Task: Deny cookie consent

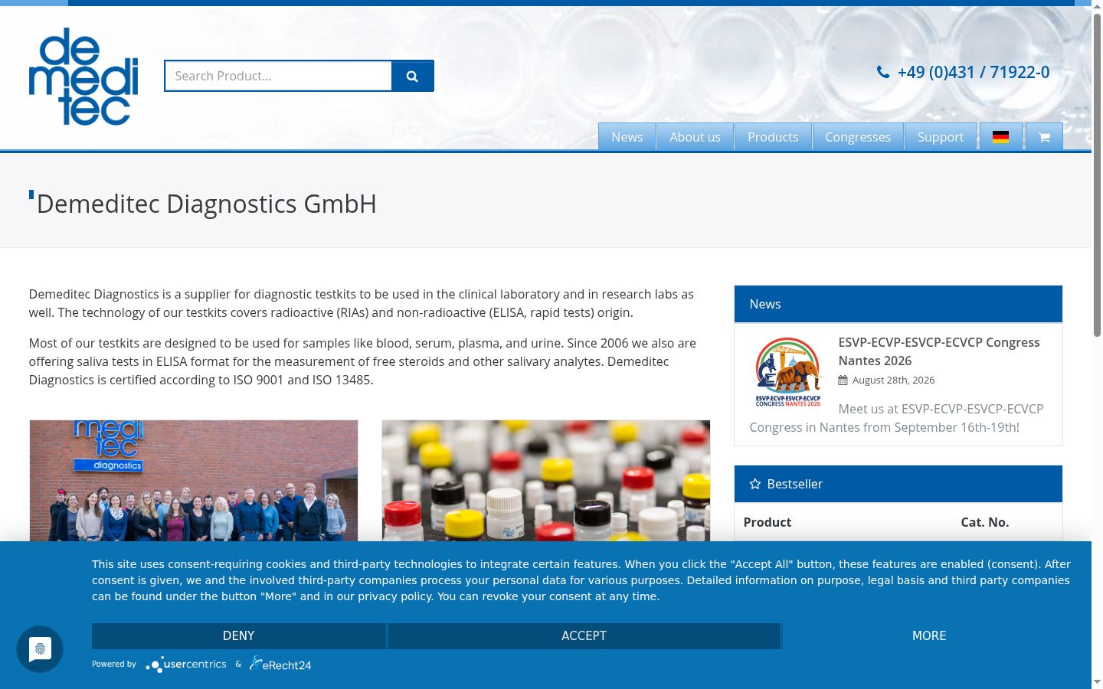Action: [238, 635]
